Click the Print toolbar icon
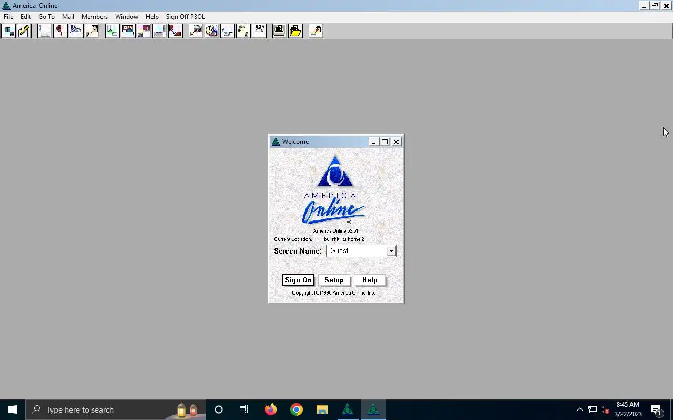 point(280,31)
